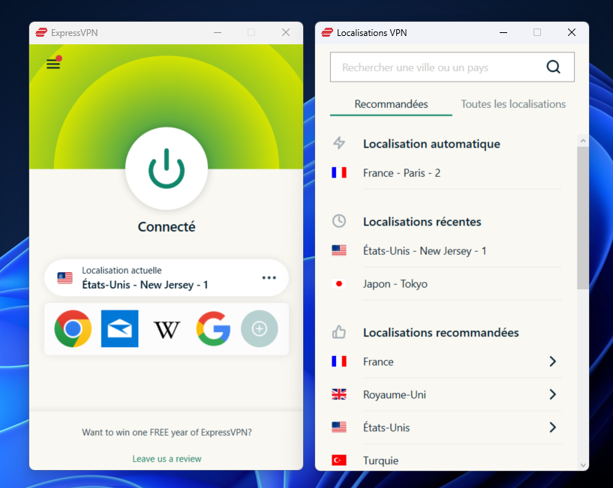The height and width of the screenshot is (488, 613).
Task: Add a new shortcut with the plus icon
Action: (x=259, y=328)
